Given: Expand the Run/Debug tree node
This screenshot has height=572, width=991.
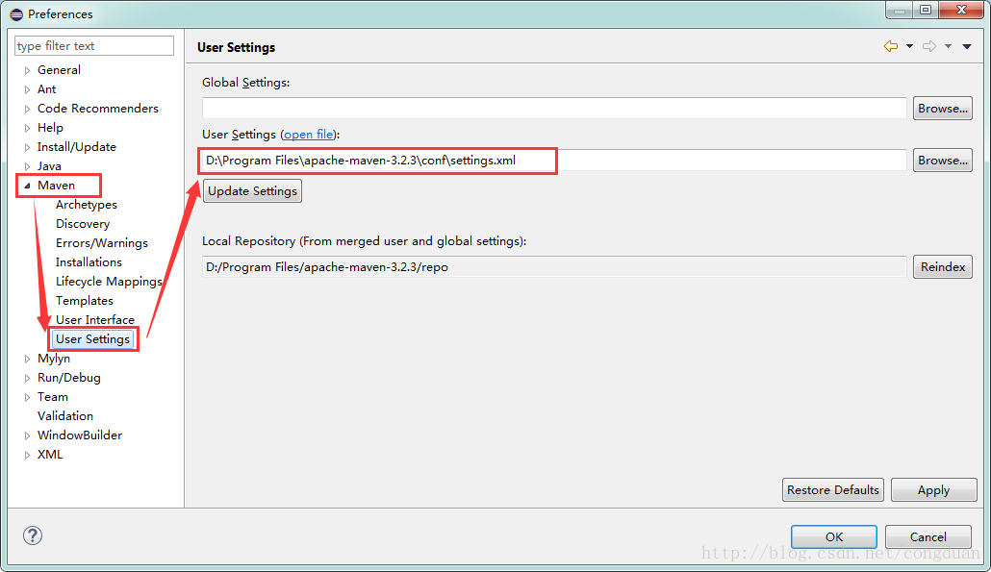Looking at the screenshot, I should [27, 378].
